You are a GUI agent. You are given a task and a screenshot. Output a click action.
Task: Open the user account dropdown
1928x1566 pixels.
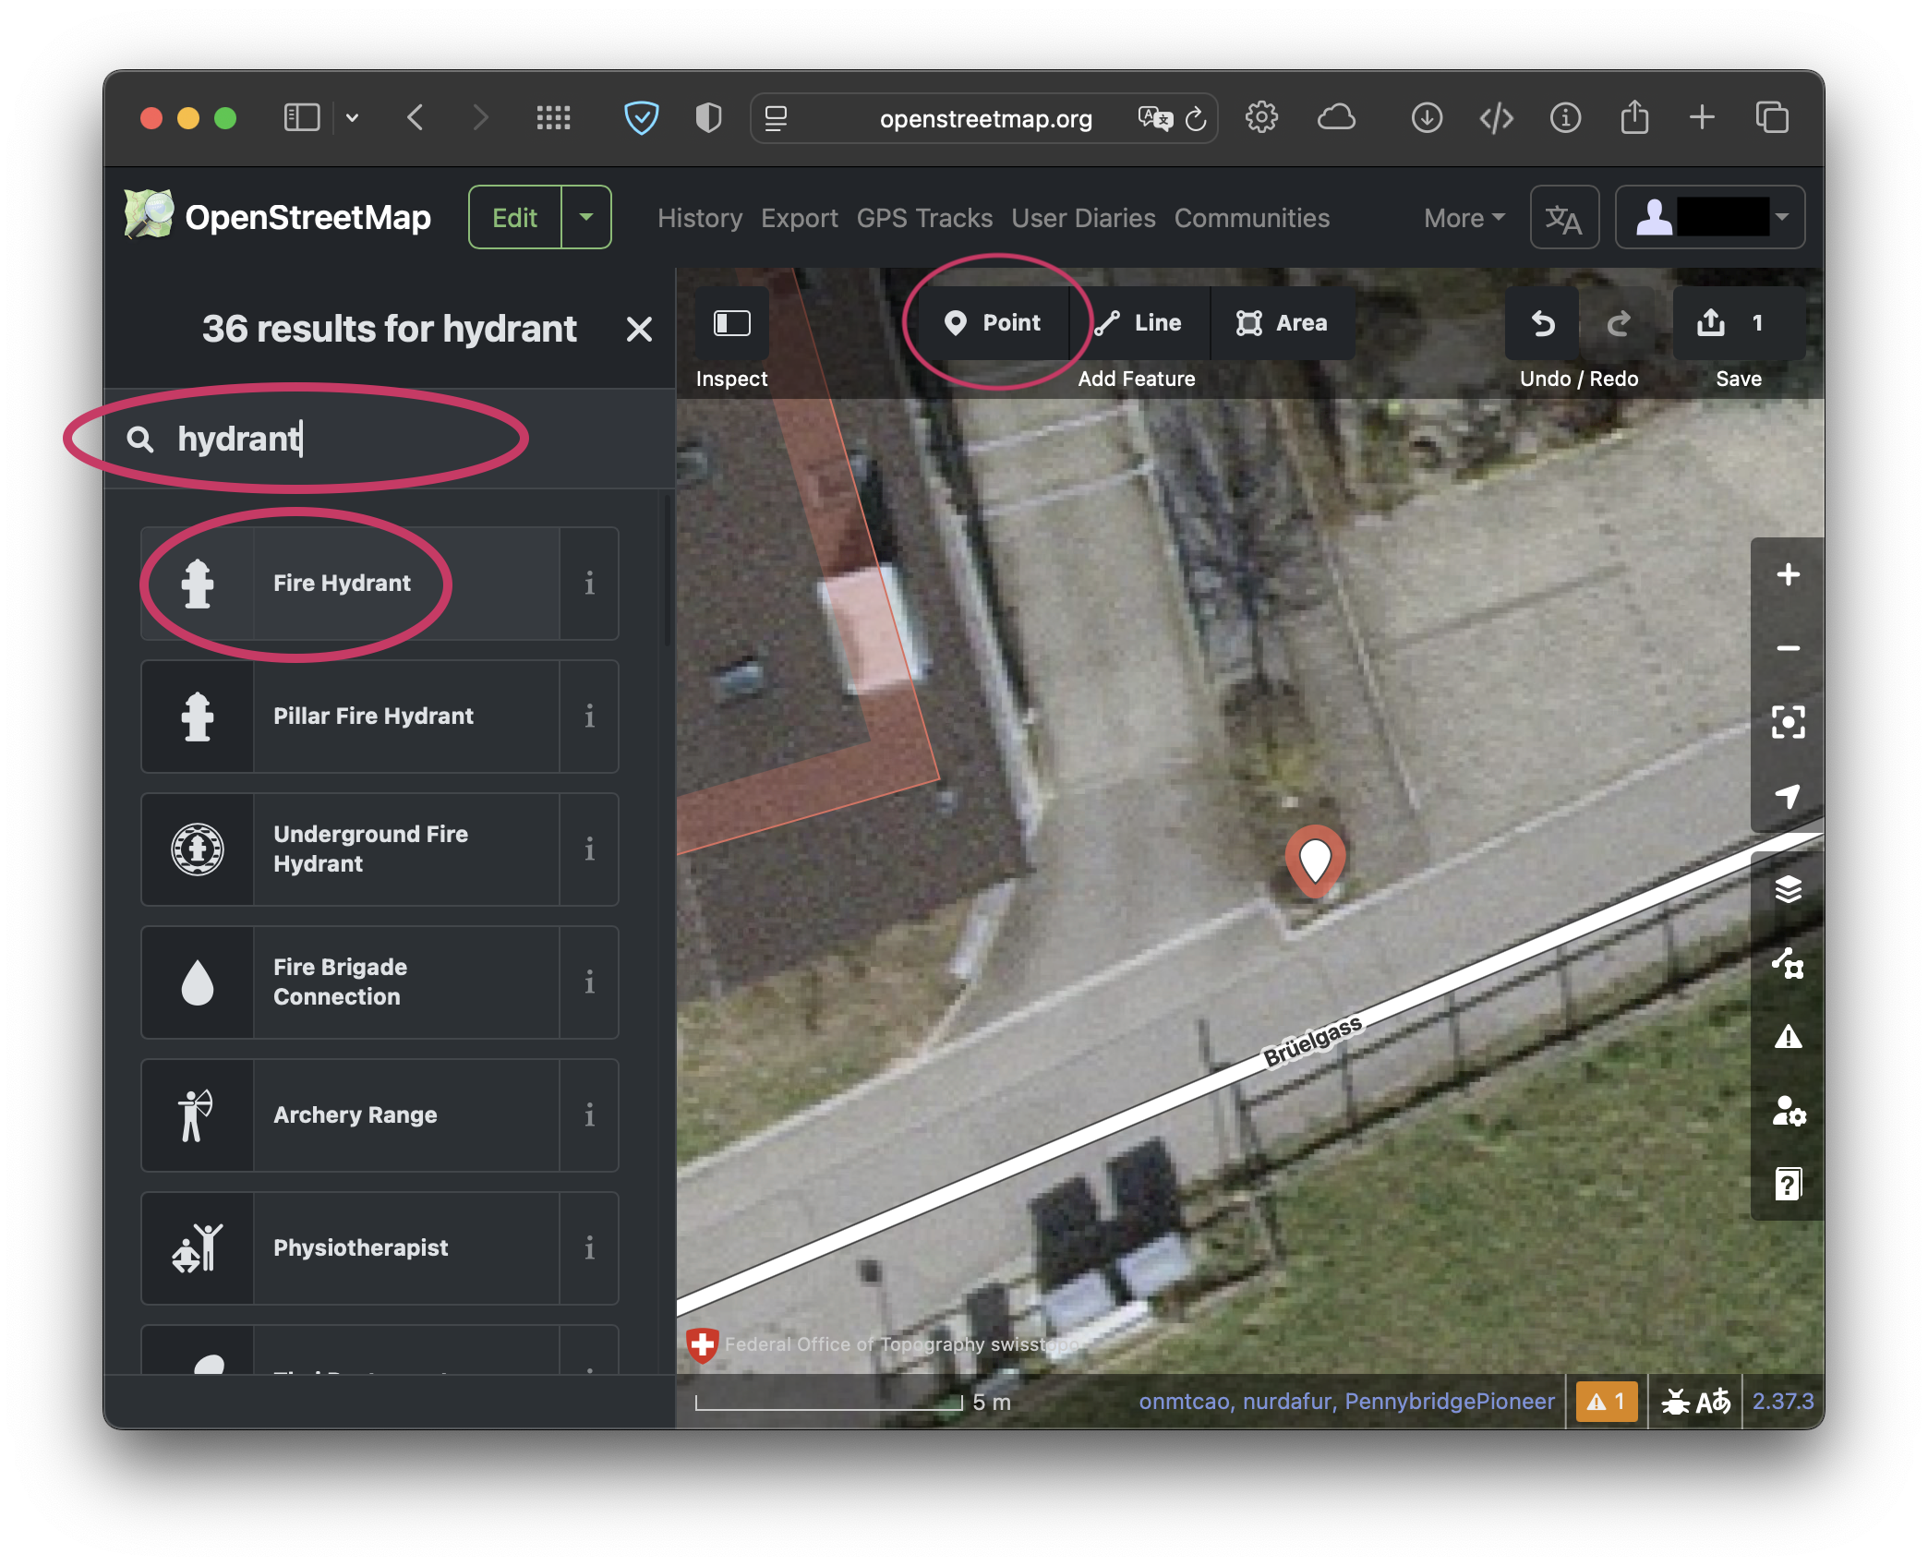click(1710, 217)
